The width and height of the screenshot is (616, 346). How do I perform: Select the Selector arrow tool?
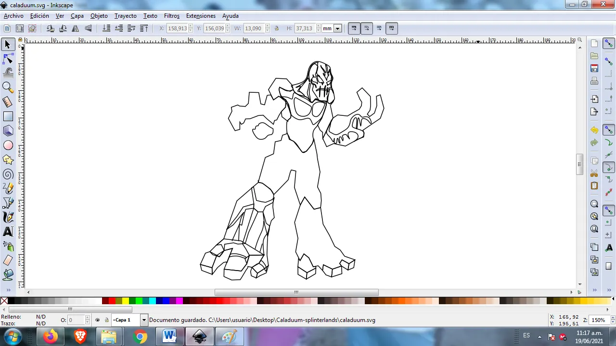(x=8, y=45)
